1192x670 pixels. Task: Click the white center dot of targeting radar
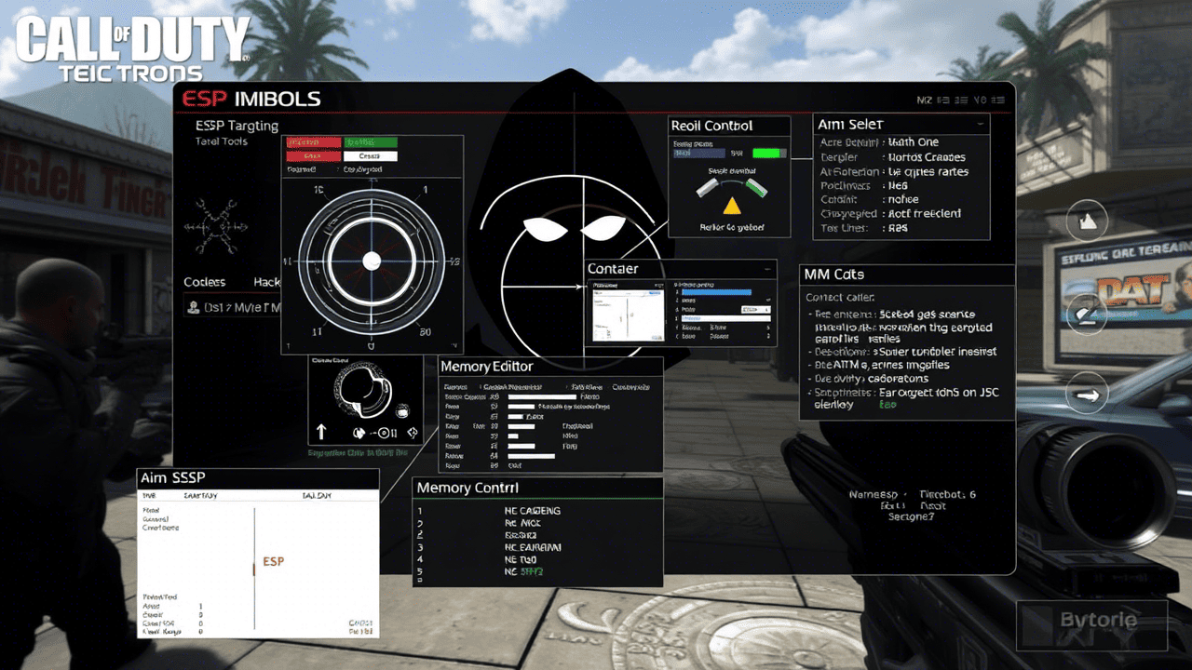[371, 261]
